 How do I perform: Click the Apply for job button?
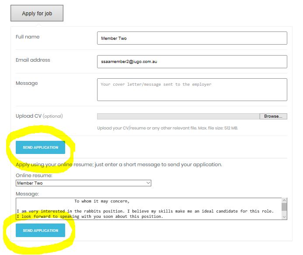click(37, 14)
